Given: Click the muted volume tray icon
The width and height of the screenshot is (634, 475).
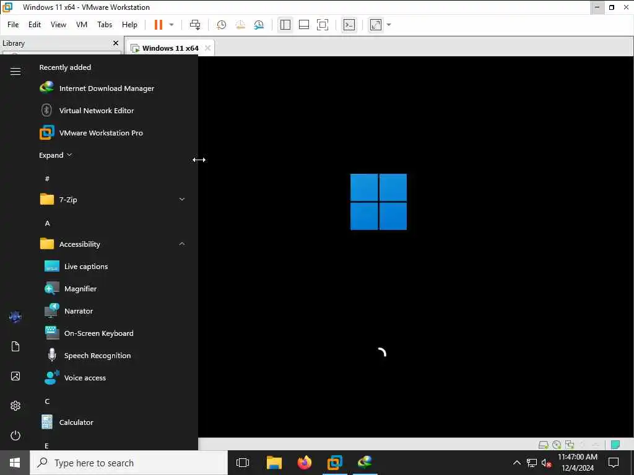Looking at the screenshot, I should click(x=546, y=463).
